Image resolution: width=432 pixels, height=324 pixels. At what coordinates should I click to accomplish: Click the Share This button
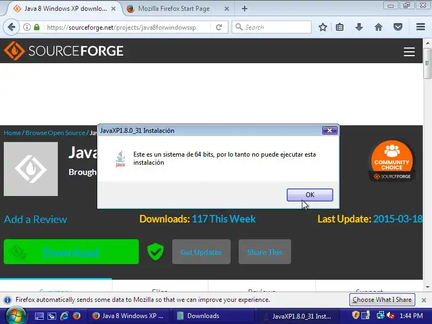[265, 252]
